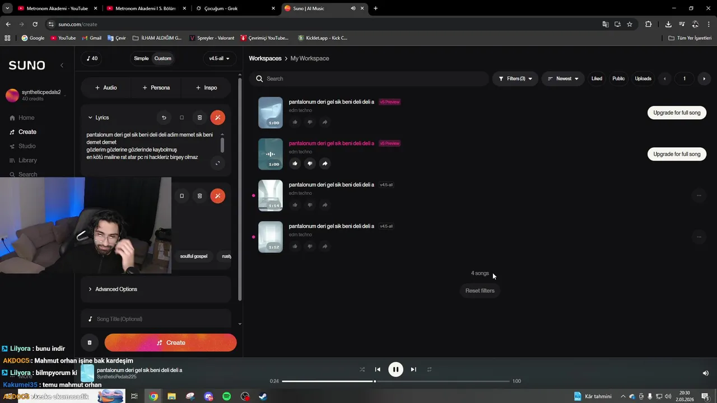Switch to Simple creation mode
This screenshot has width=717, height=403.
(141, 58)
